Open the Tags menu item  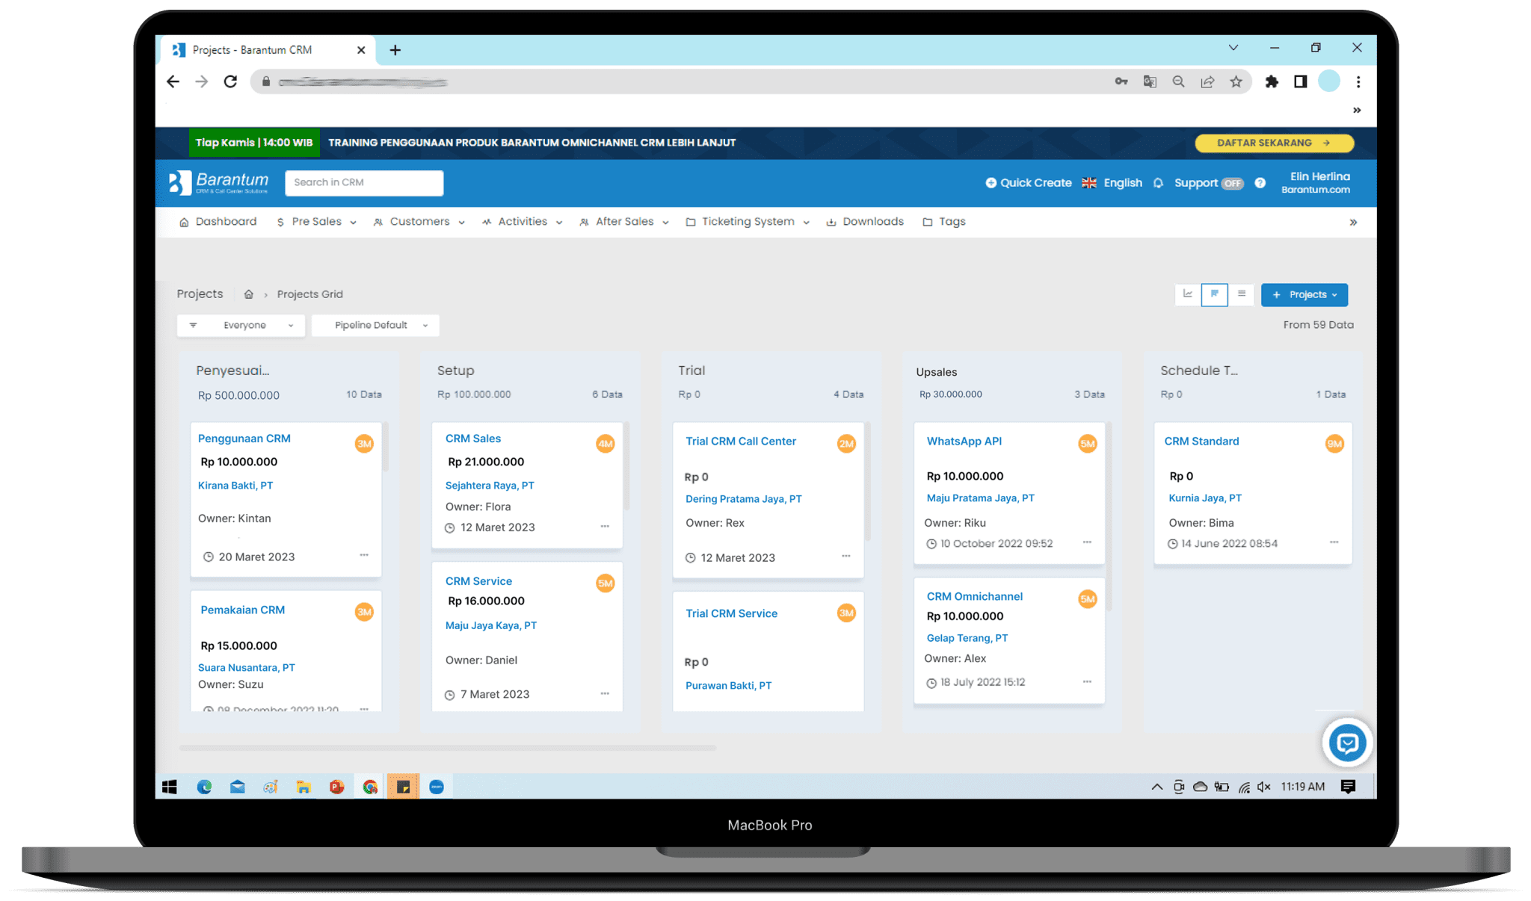click(x=951, y=221)
